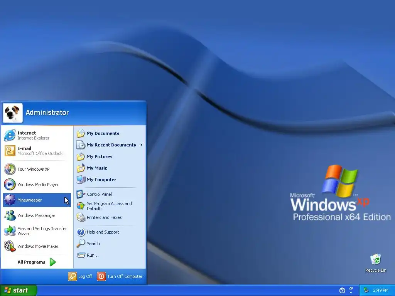The width and height of the screenshot is (395, 296).
Task: Click the My Recent Documents icon
Action: [x=81, y=145]
